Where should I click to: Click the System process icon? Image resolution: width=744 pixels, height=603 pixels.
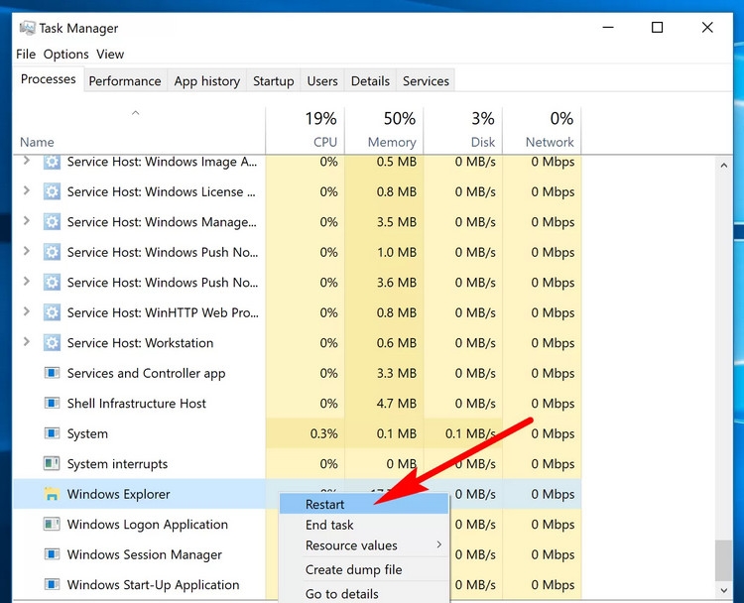52,433
